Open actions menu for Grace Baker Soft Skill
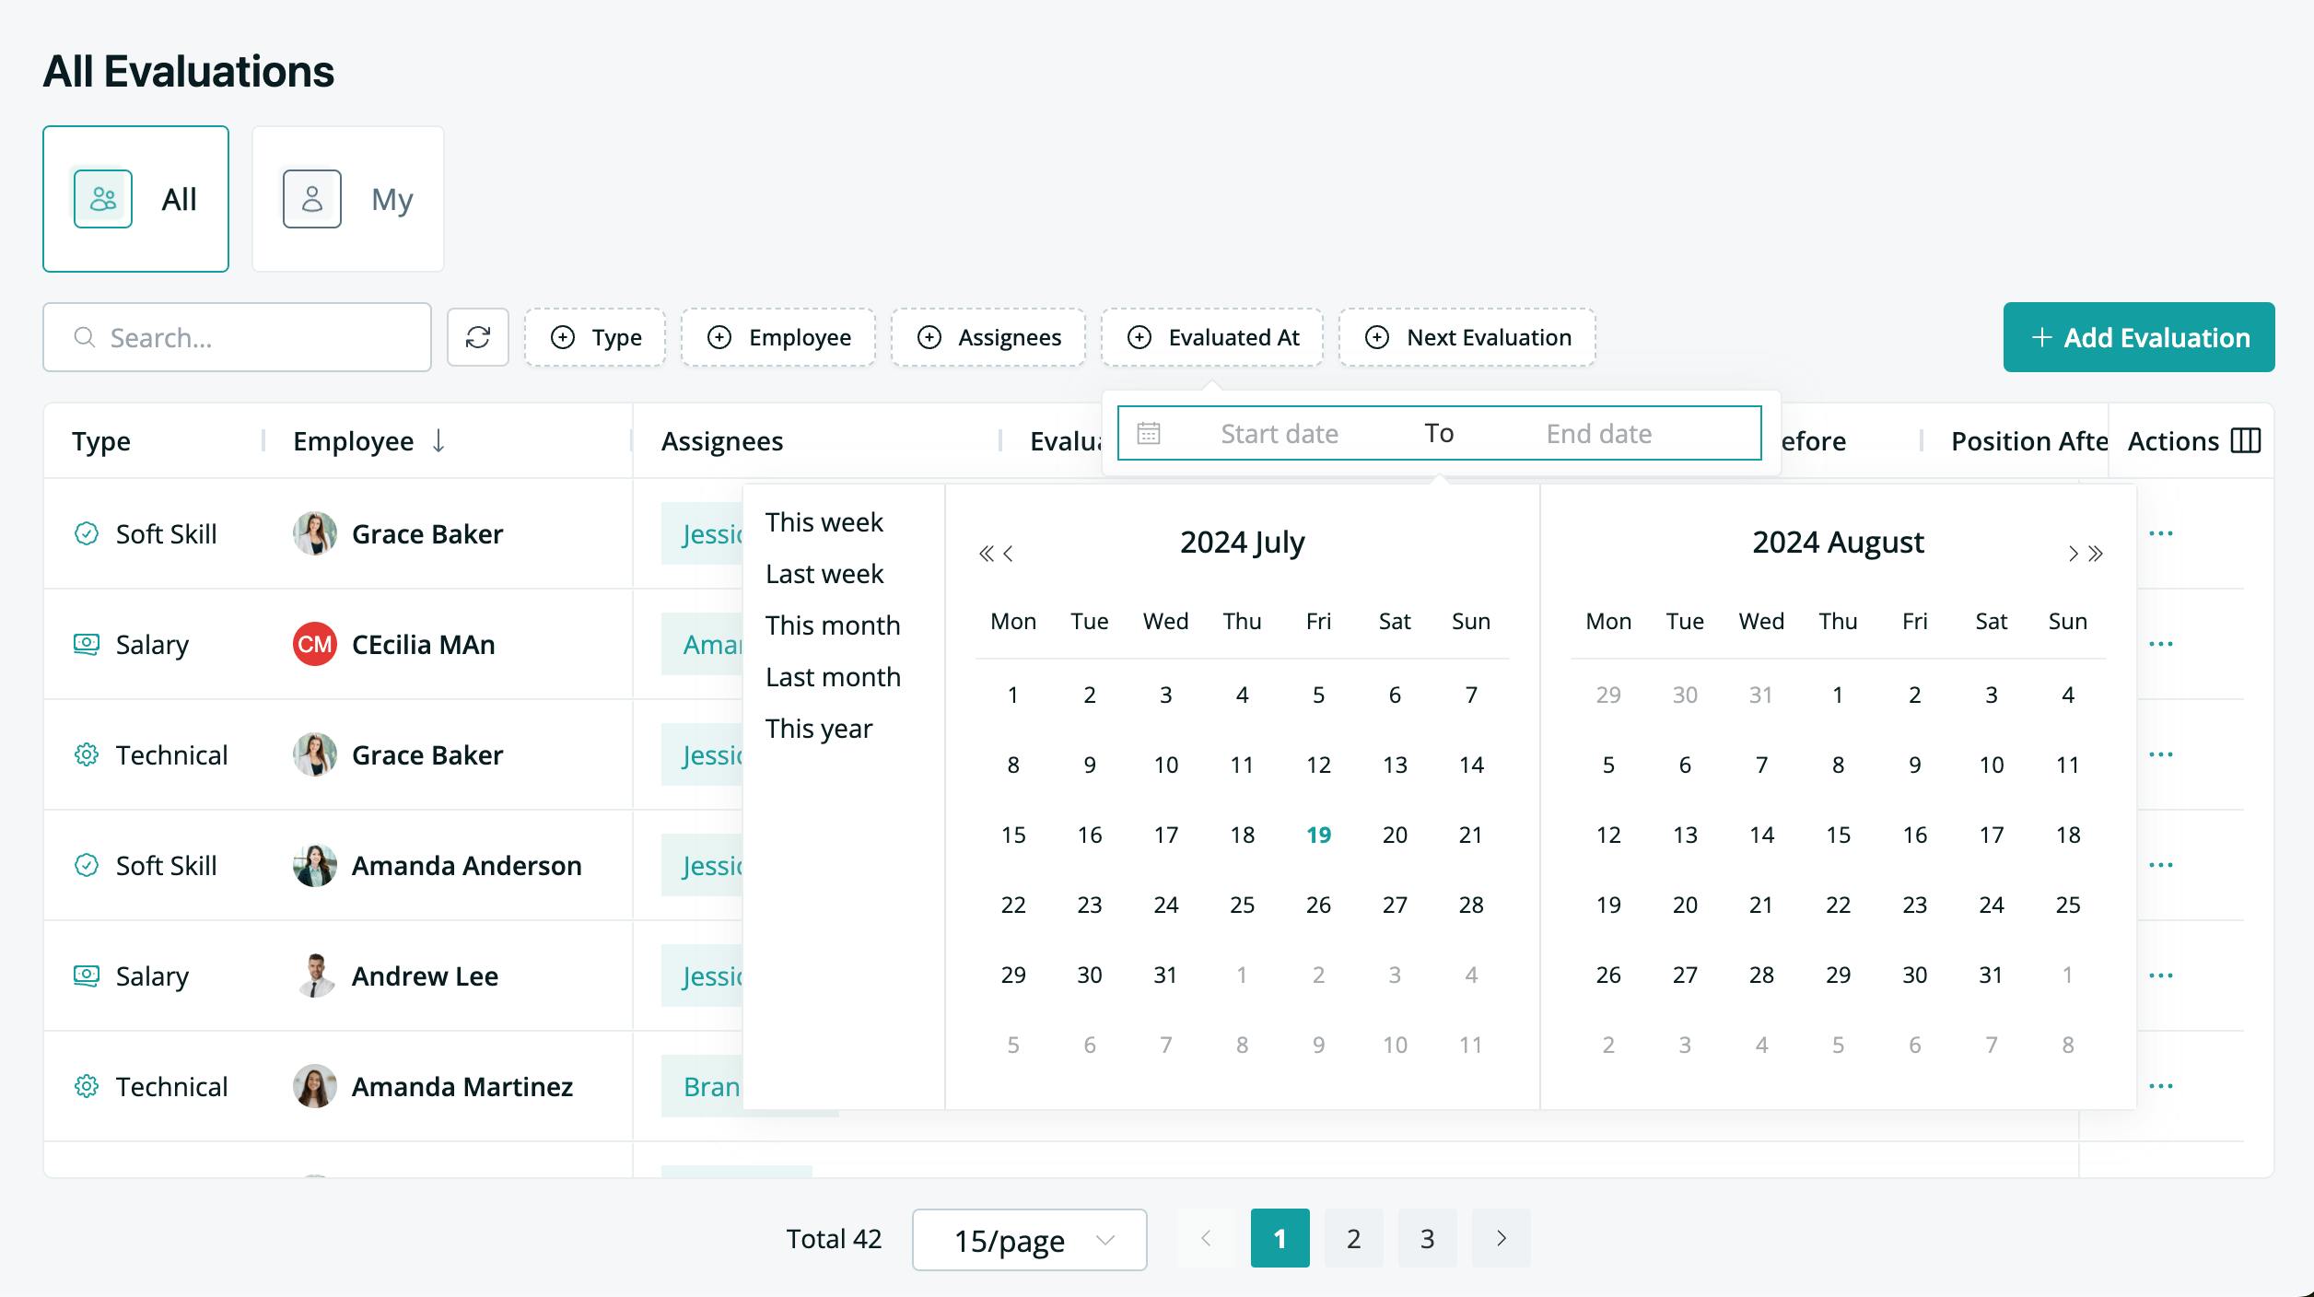Image resolution: width=2314 pixels, height=1297 pixels. click(x=2161, y=533)
